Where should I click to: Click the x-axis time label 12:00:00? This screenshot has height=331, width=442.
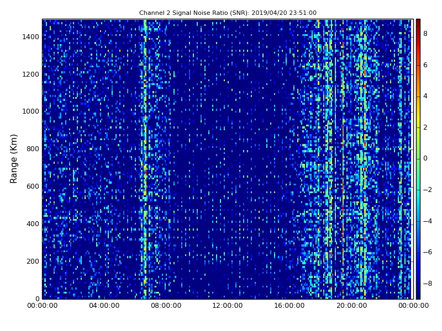(228, 306)
